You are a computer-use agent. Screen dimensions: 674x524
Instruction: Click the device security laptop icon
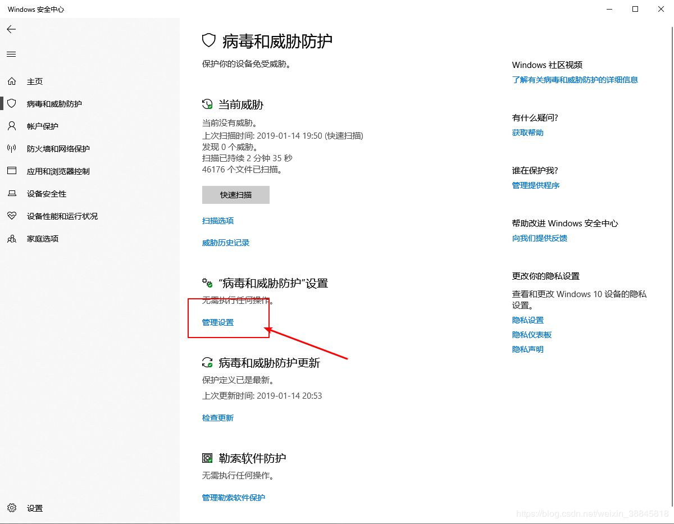tap(12, 194)
